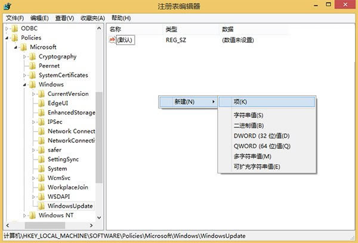The image size is (358, 243).
Task: Click the SystemCertificates folder icon
Action: point(32,75)
